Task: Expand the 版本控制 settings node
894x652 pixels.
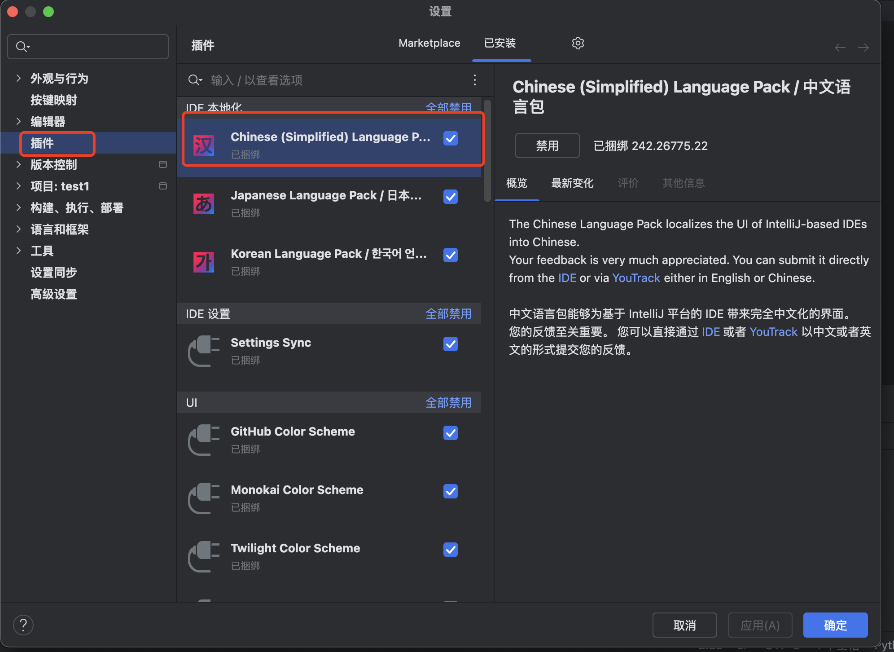Action: click(x=18, y=164)
